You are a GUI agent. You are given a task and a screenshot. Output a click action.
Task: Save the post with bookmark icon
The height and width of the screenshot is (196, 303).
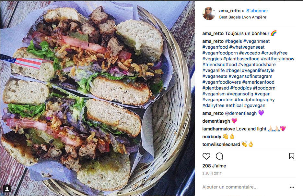tap(291, 156)
